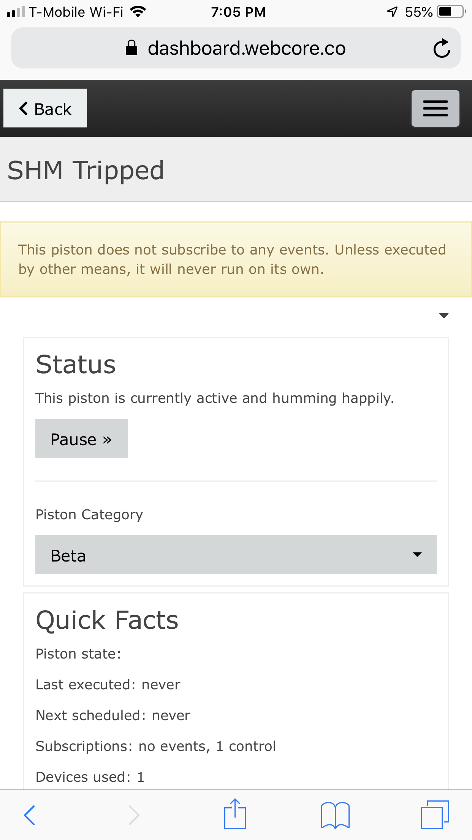The width and height of the screenshot is (472, 840).
Task: Tap the hamburger menu icon
Action: tap(436, 108)
